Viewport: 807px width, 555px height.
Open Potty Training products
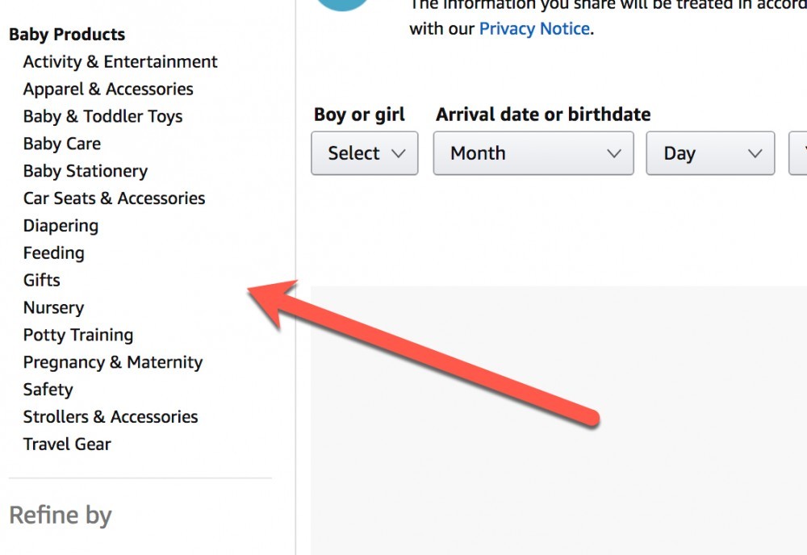[x=77, y=335]
